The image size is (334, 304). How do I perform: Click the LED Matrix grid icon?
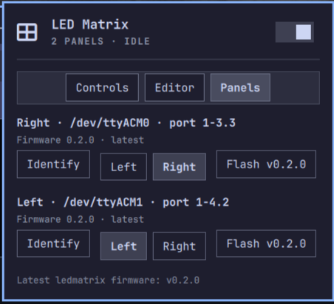click(27, 32)
